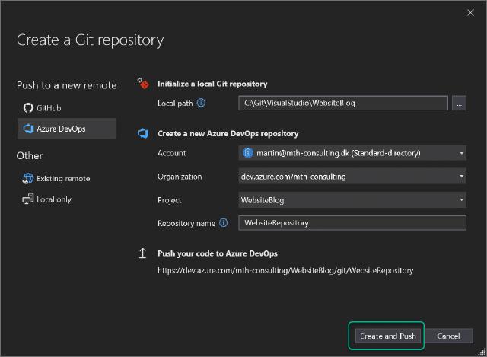Click the Local path info icon
This screenshot has height=357, width=487.
[201, 103]
